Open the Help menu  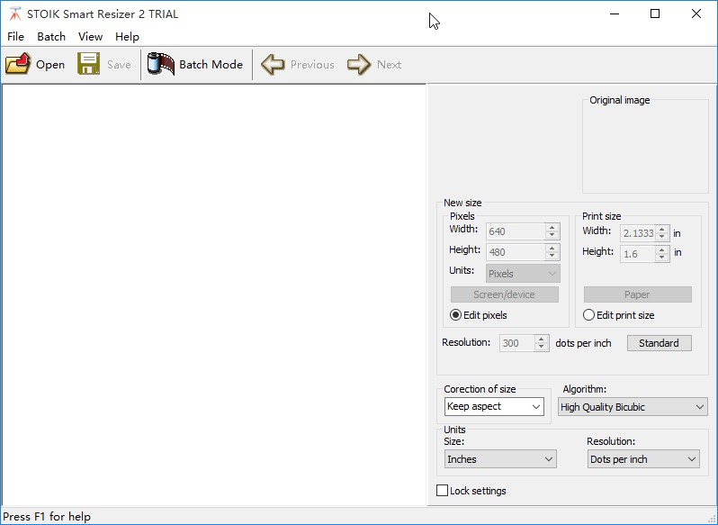coord(127,37)
